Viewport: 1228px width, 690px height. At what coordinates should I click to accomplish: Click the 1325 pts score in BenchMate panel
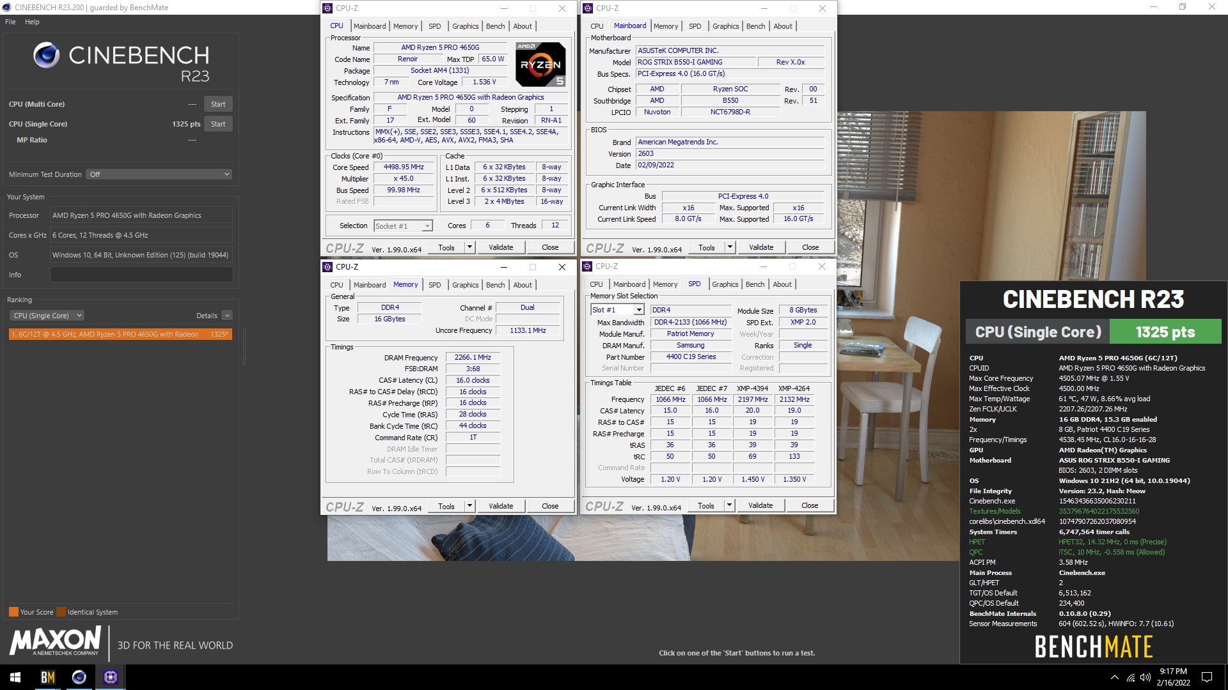[x=1165, y=332]
